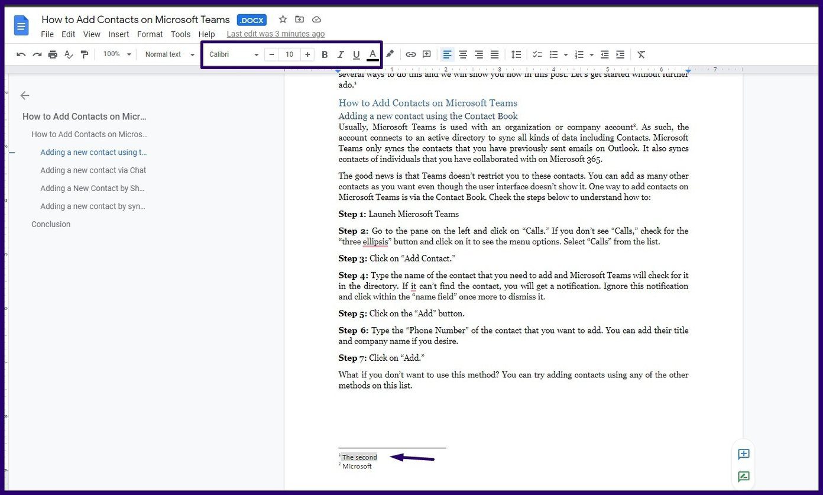
Task: Click 'The second' footnote text
Action: click(359, 457)
